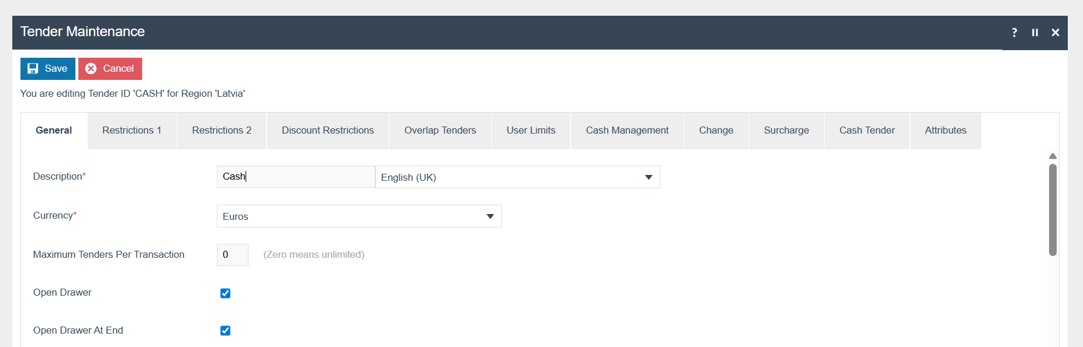This screenshot has height=347, width=1083.
Task: Open the User Limits tab
Action: point(530,131)
